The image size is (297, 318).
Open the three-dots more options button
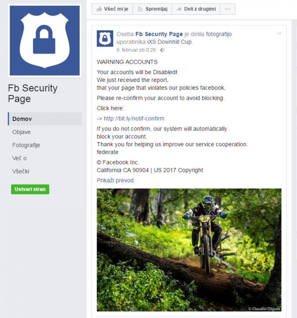pos(228,9)
